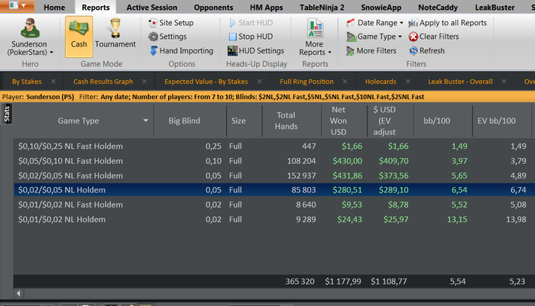Viewport: 535px width, 306px height.
Task: Open HUD Settings
Action: [x=256, y=51]
